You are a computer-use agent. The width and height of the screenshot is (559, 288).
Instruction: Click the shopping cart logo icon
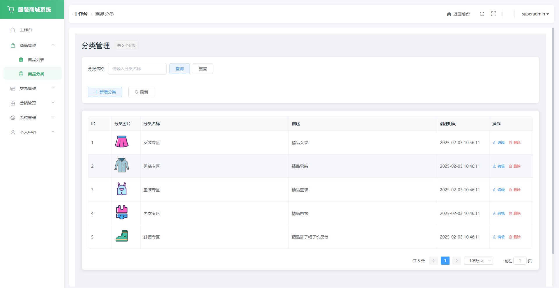click(x=11, y=10)
